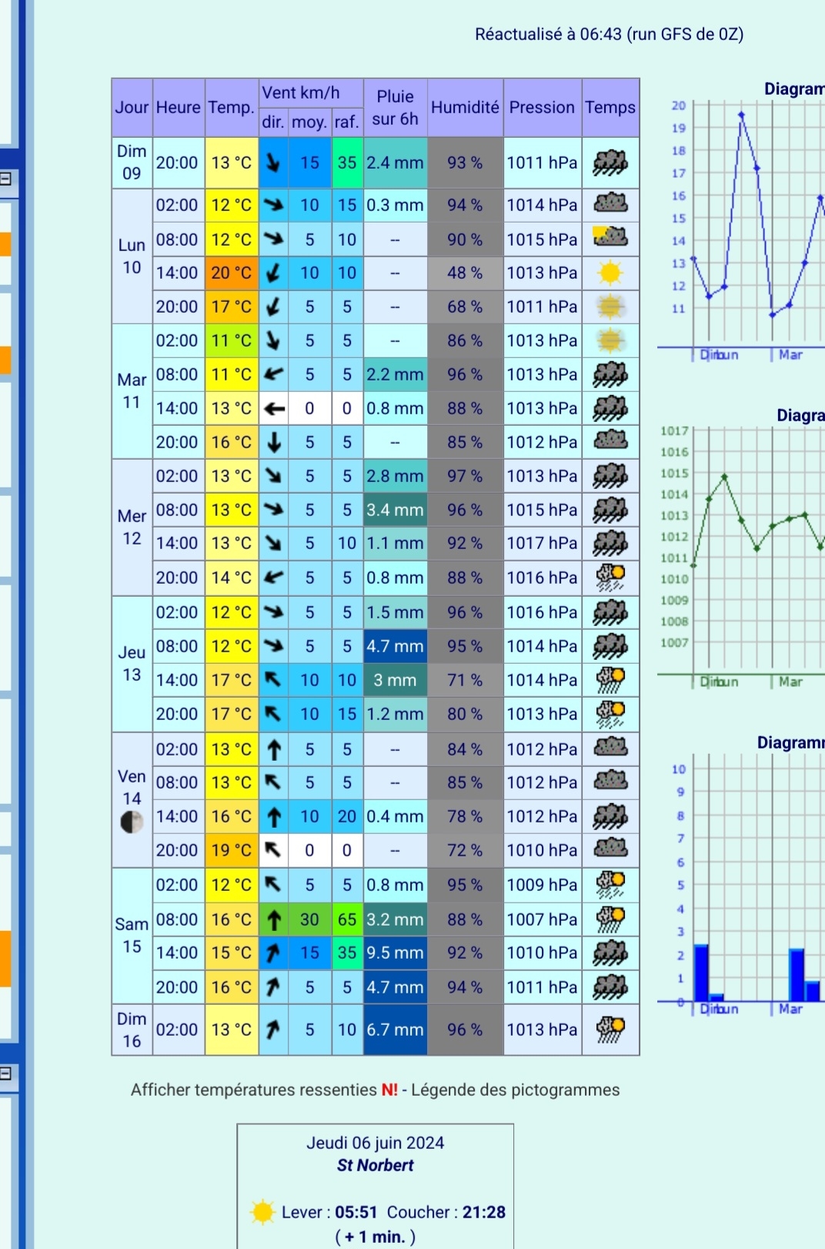Image resolution: width=825 pixels, height=1249 pixels.
Task: Click the hazy sun icon for Mar 11 02:00
Action: 610,340
